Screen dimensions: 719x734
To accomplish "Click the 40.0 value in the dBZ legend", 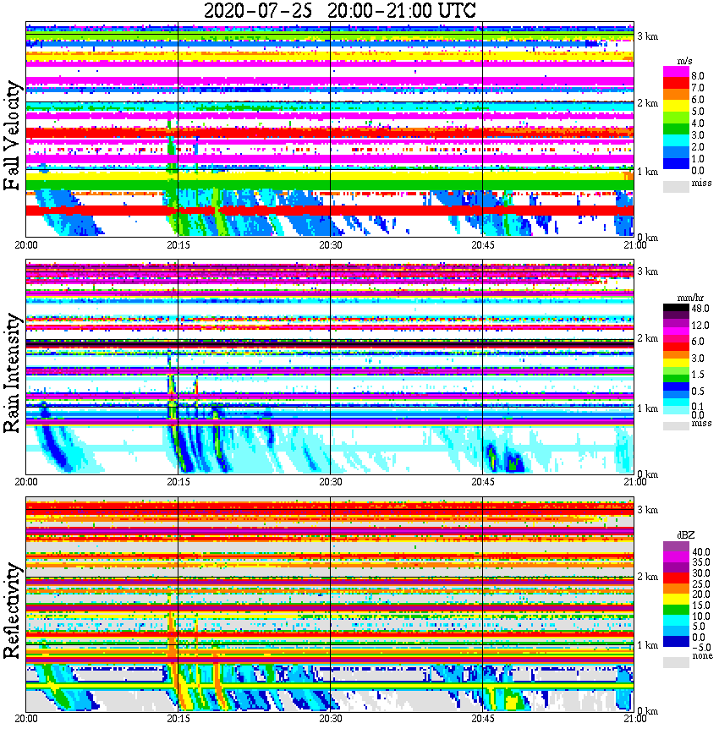I will point(701,552).
